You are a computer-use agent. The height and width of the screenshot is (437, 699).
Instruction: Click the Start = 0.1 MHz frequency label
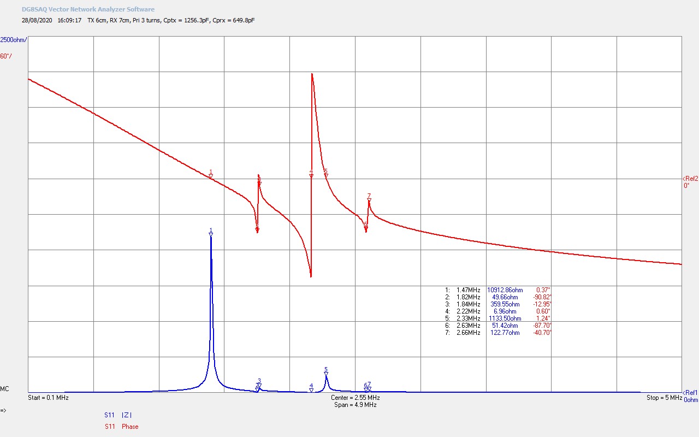[48, 398]
